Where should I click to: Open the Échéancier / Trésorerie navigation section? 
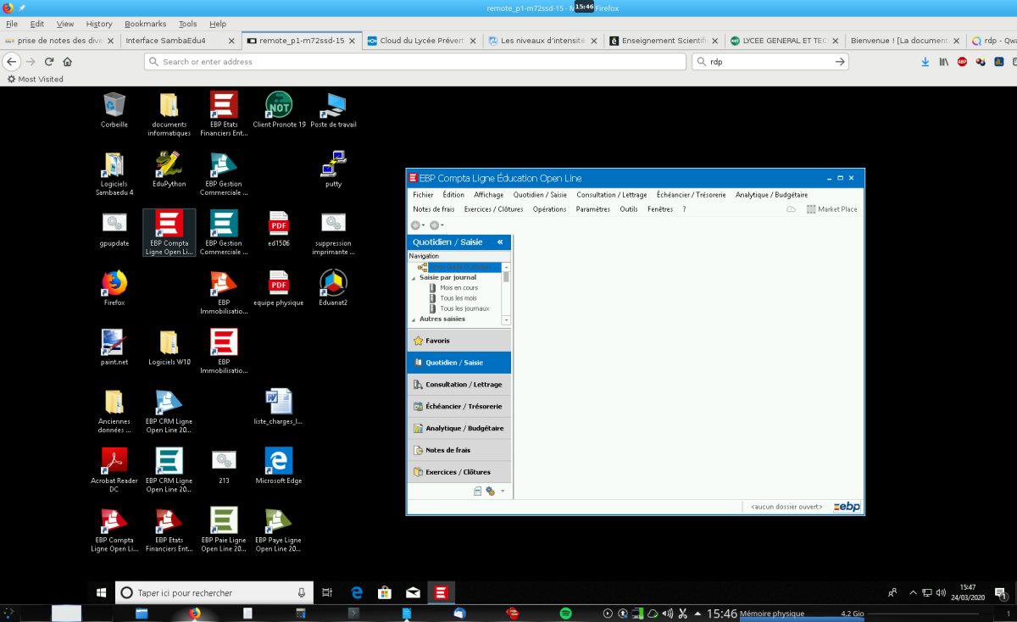(x=459, y=406)
